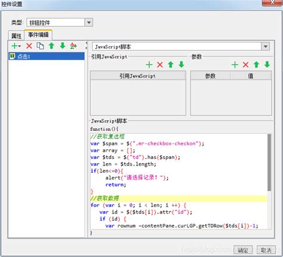The image size is (283, 257).
Task: Move parameter up with green arrow
Action: pyautogui.click(x=256, y=65)
